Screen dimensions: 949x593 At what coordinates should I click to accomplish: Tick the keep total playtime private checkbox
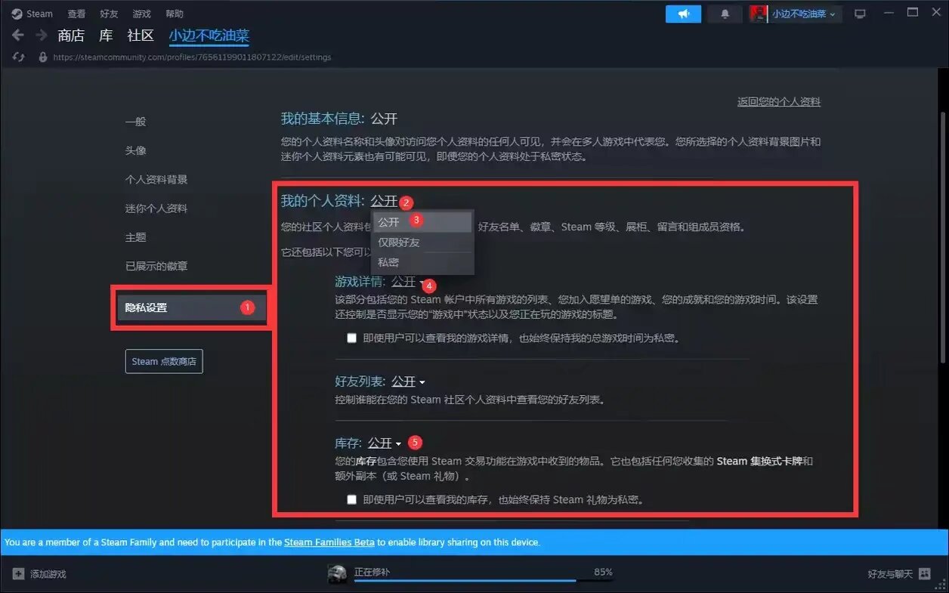[x=351, y=338]
